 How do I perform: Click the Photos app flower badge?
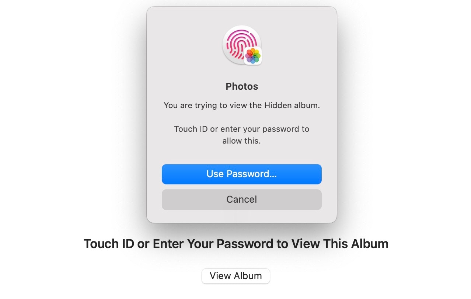253,56
